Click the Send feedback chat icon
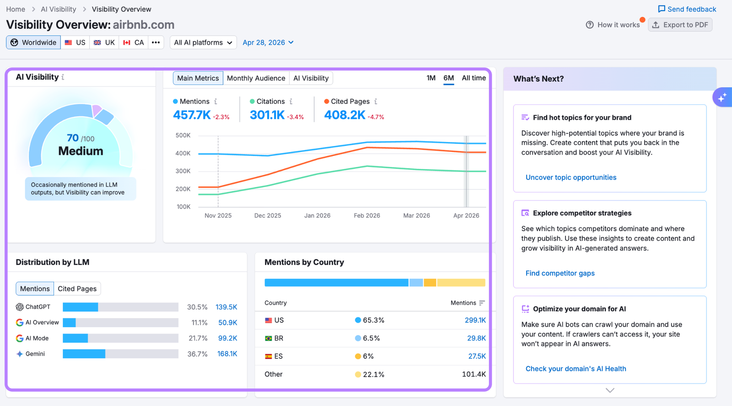Image resolution: width=732 pixels, height=406 pixels. tap(662, 9)
